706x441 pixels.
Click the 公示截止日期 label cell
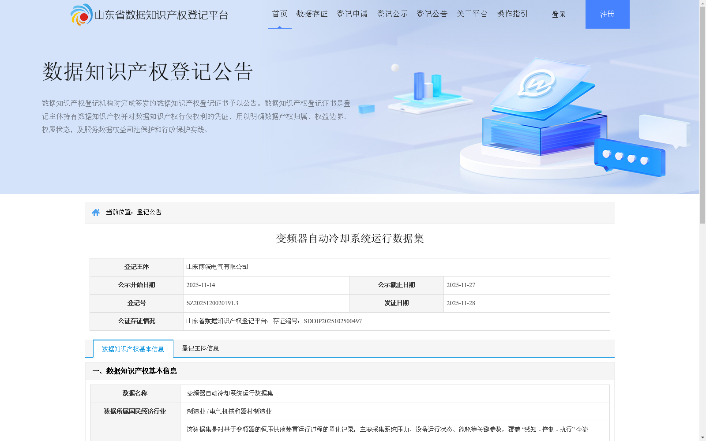pos(397,285)
